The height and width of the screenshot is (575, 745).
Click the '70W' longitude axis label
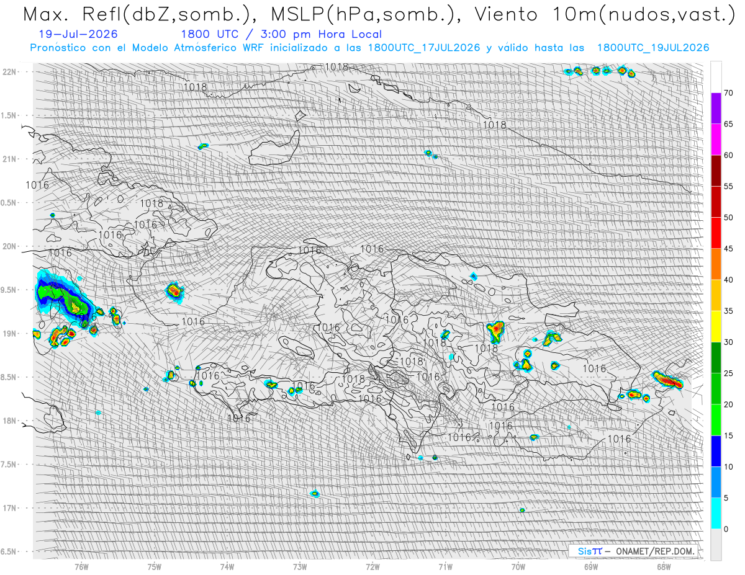pyautogui.click(x=518, y=566)
